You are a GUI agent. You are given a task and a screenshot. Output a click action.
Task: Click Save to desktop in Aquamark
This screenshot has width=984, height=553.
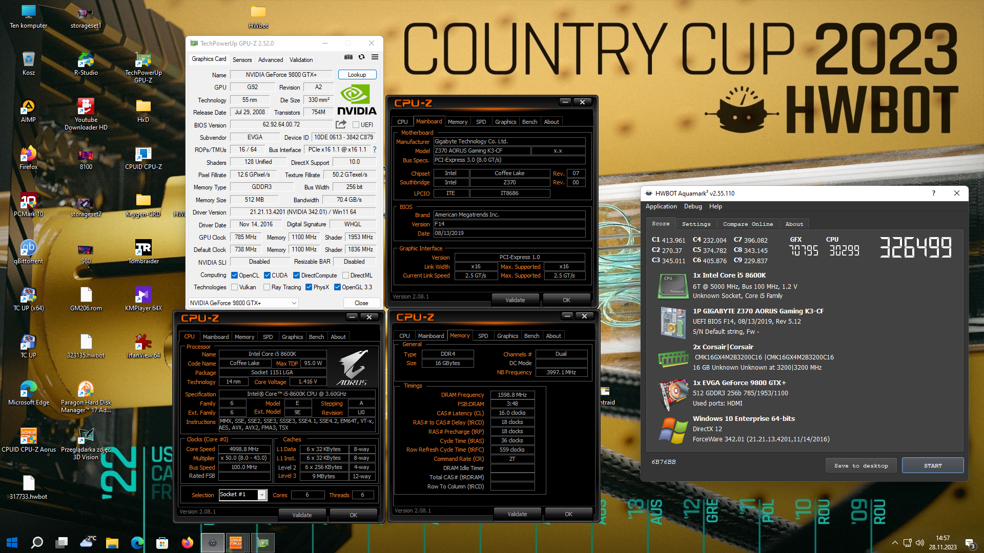click(x=861, y=465)
